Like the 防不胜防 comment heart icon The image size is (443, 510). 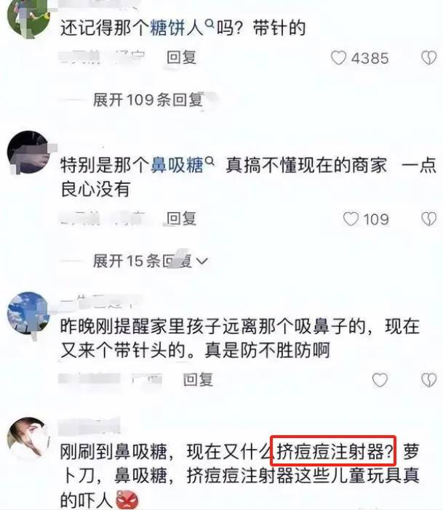click(x=380, y=379)
